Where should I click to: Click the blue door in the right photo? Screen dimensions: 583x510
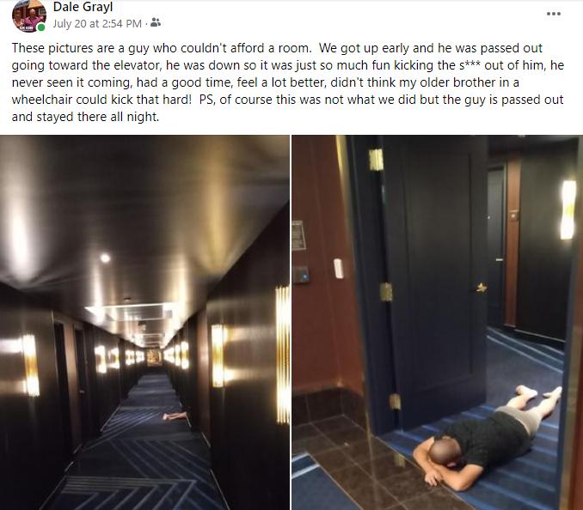click(x=435, y=282)
